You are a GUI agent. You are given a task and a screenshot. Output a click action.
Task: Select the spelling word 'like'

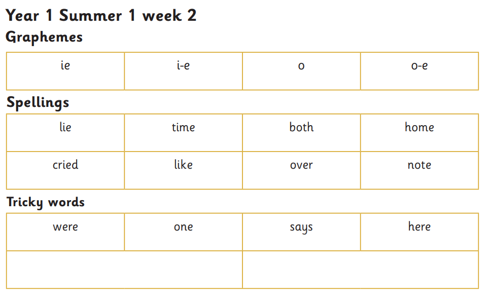point(184,165)
